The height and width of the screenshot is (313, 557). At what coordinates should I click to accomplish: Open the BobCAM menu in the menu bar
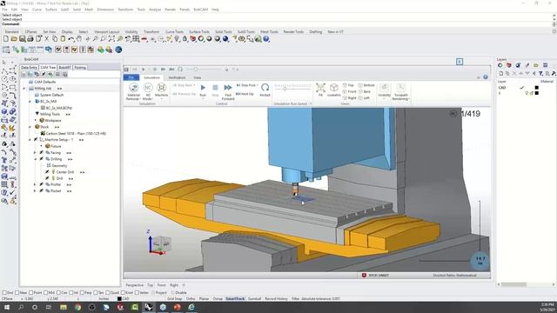pos(201,10)
